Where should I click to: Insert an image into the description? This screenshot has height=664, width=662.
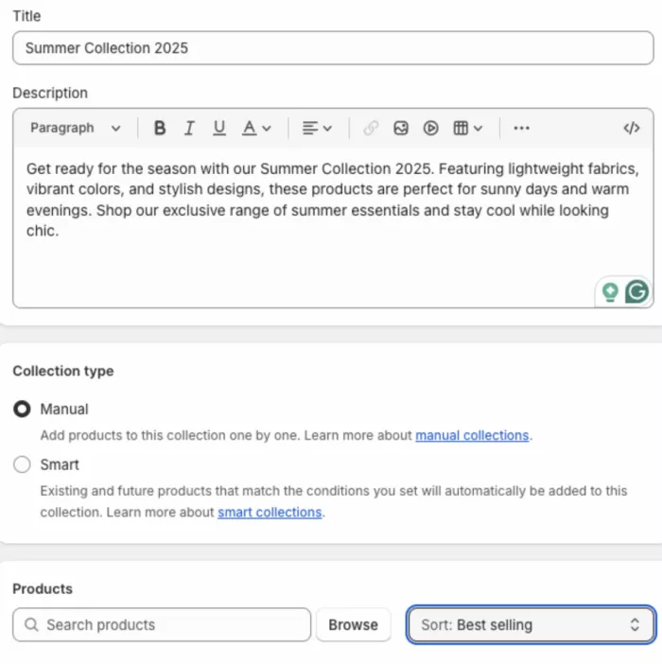pos(401,128)
